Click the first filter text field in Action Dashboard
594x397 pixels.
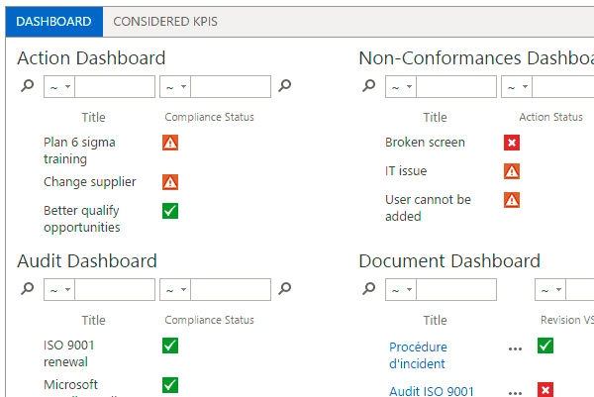[115, 87]
